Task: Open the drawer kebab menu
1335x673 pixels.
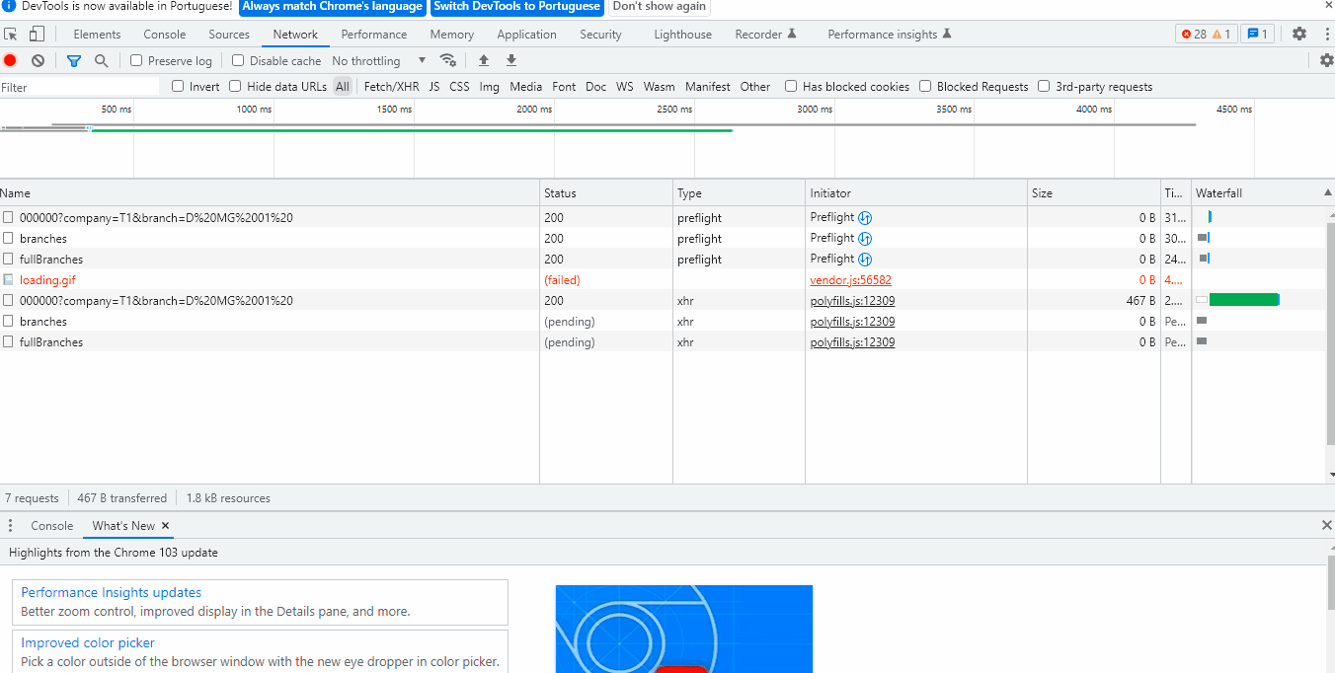Action: pyautogui.click(x=11, y=526)
